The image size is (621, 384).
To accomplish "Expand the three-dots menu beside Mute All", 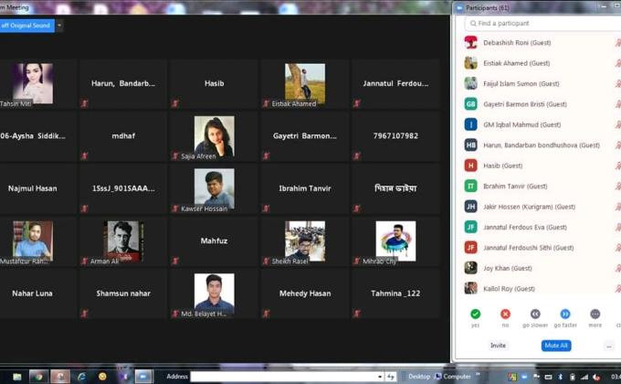I will pos(609,346).
